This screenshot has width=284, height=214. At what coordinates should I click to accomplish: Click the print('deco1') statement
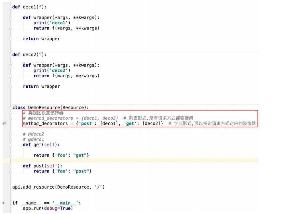(52, 23)
